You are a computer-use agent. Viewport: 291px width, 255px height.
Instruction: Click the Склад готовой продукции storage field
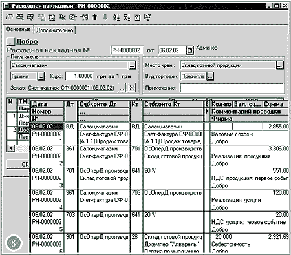228,65
